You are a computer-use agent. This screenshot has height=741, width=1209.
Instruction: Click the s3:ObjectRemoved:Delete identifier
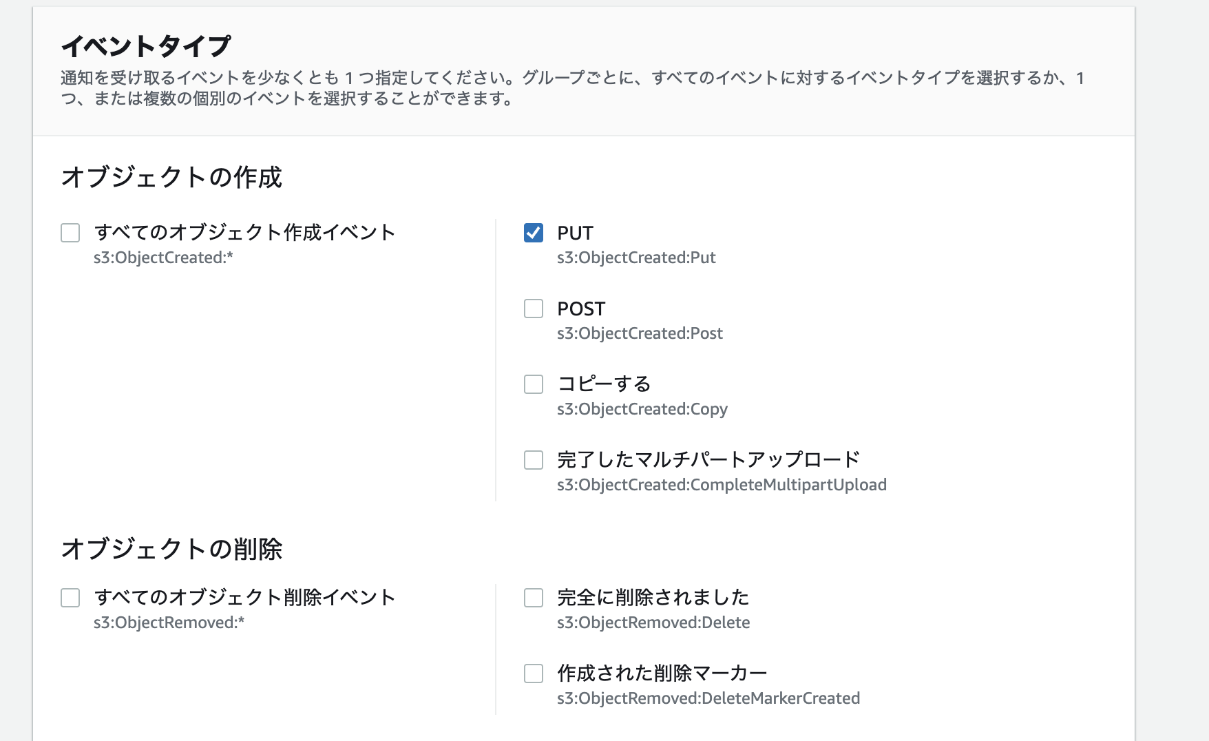click(x=654, y=623)
